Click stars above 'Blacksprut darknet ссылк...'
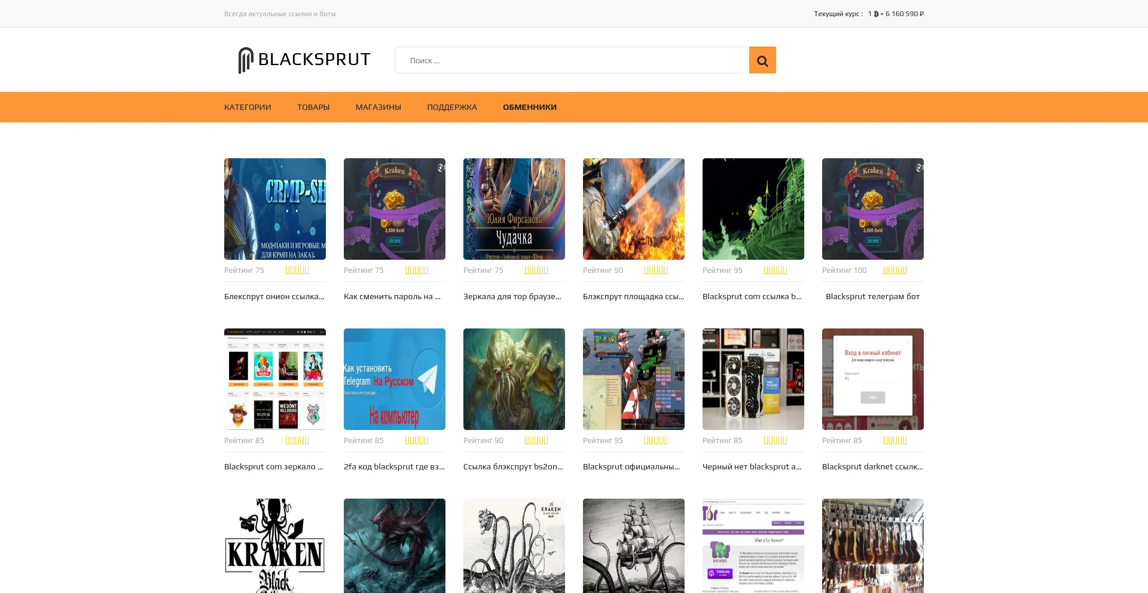 895,441
